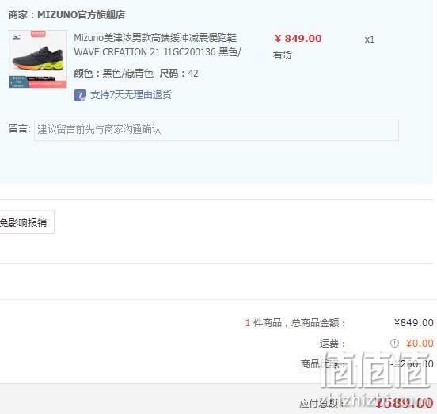Focus the 留言 message input field
The height and width of the screenshot is (414, 437).
pos(216,130)
